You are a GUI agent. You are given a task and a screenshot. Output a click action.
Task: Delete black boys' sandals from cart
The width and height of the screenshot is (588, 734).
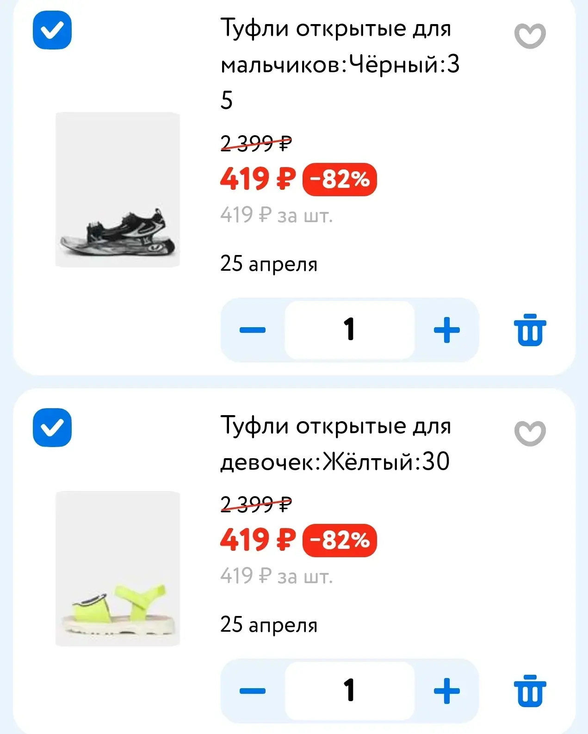(x=530, y=330)
